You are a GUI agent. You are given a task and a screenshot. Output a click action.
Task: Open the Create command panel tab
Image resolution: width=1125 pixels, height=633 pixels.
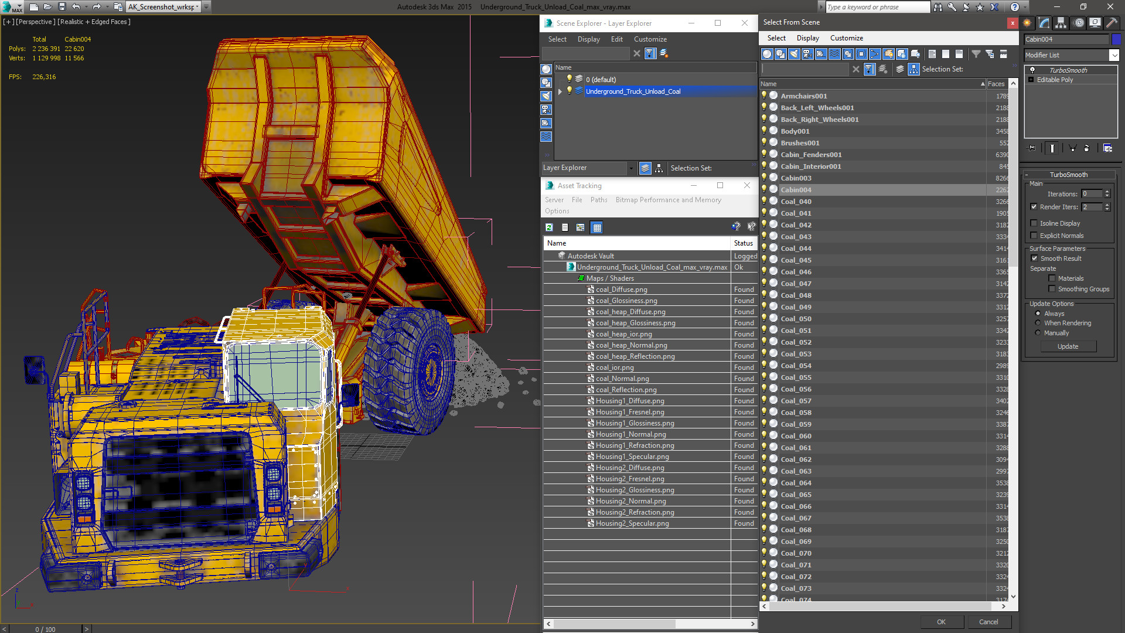[x=1027, y=23]
